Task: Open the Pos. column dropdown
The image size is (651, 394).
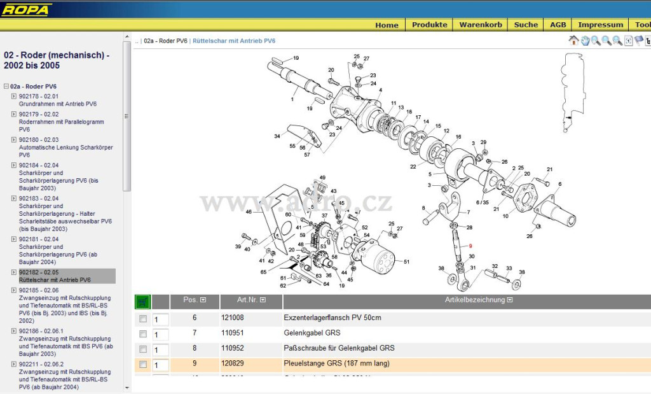Action: point(203,300)
